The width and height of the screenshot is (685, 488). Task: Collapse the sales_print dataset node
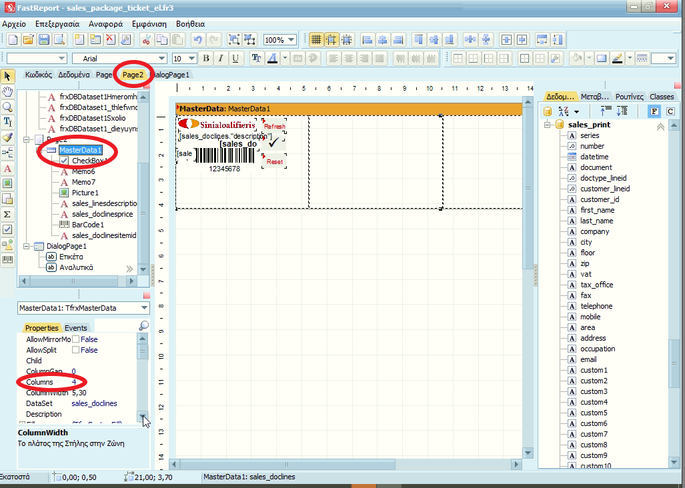(x=547, y=125)
